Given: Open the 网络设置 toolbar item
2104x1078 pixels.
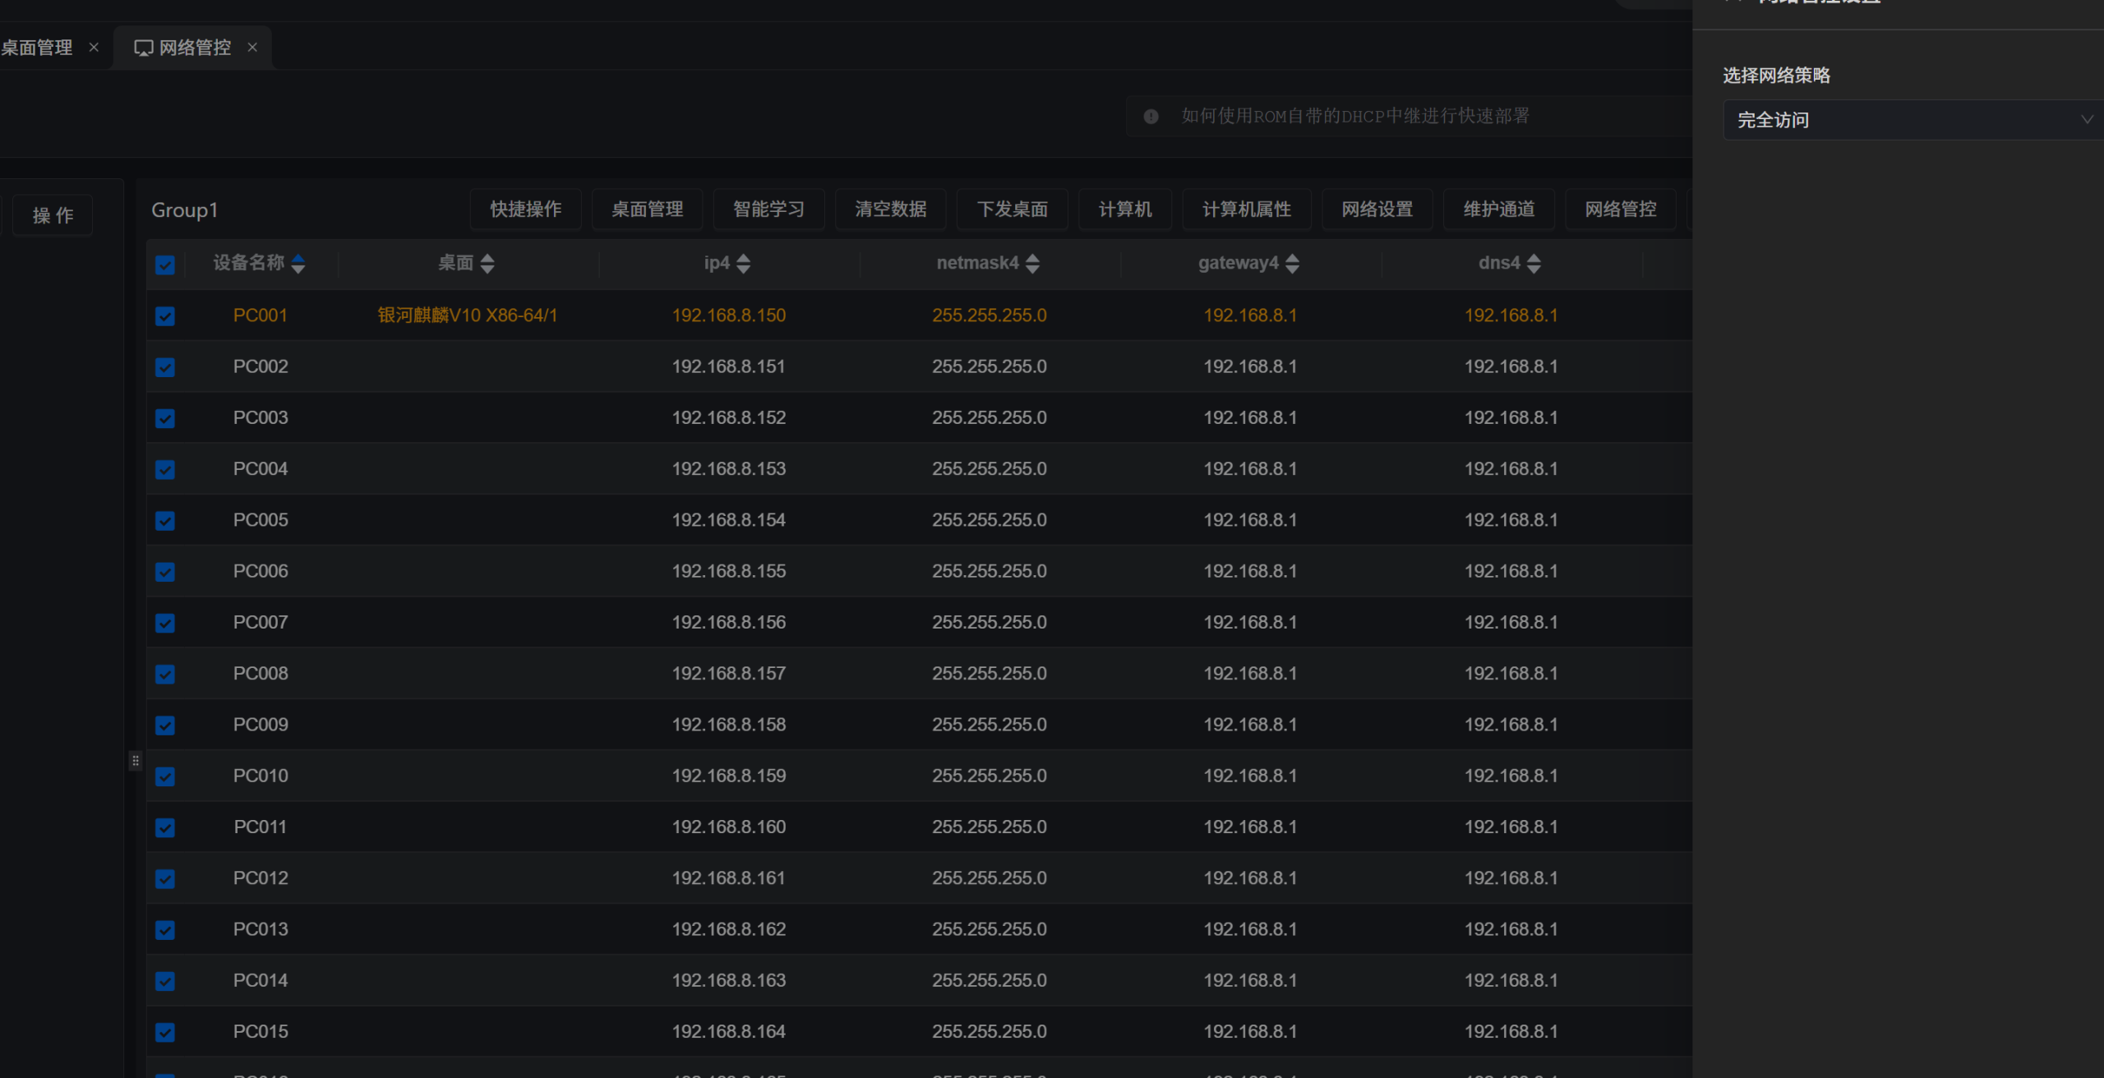Looking at the screenshot, I should (x=1377, y=210).
